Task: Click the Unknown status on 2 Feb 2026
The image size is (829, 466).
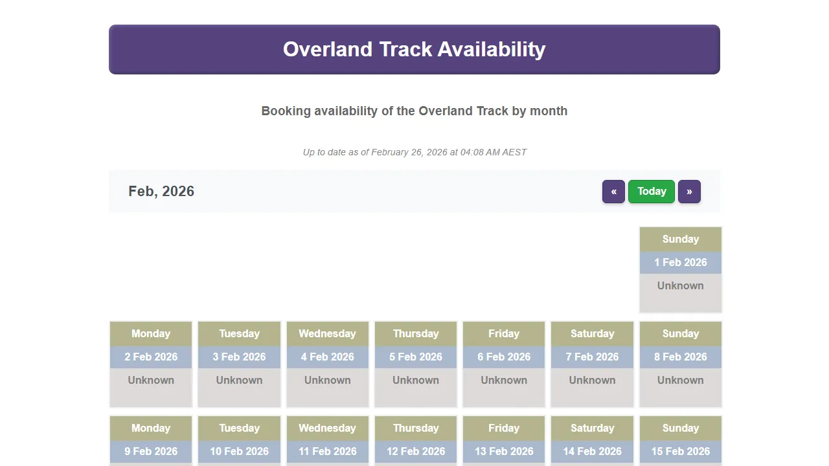Action: (150, 380)
